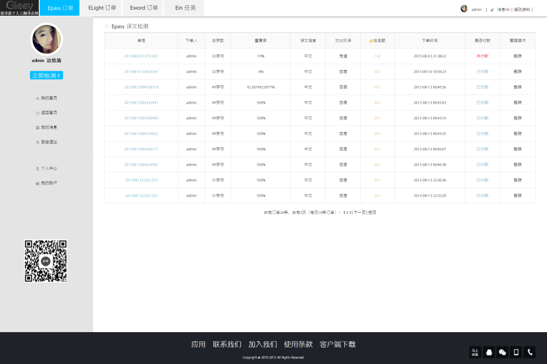Open order number 20150803213751831
This screenshot has width=547, height=364.
[141, 56]
